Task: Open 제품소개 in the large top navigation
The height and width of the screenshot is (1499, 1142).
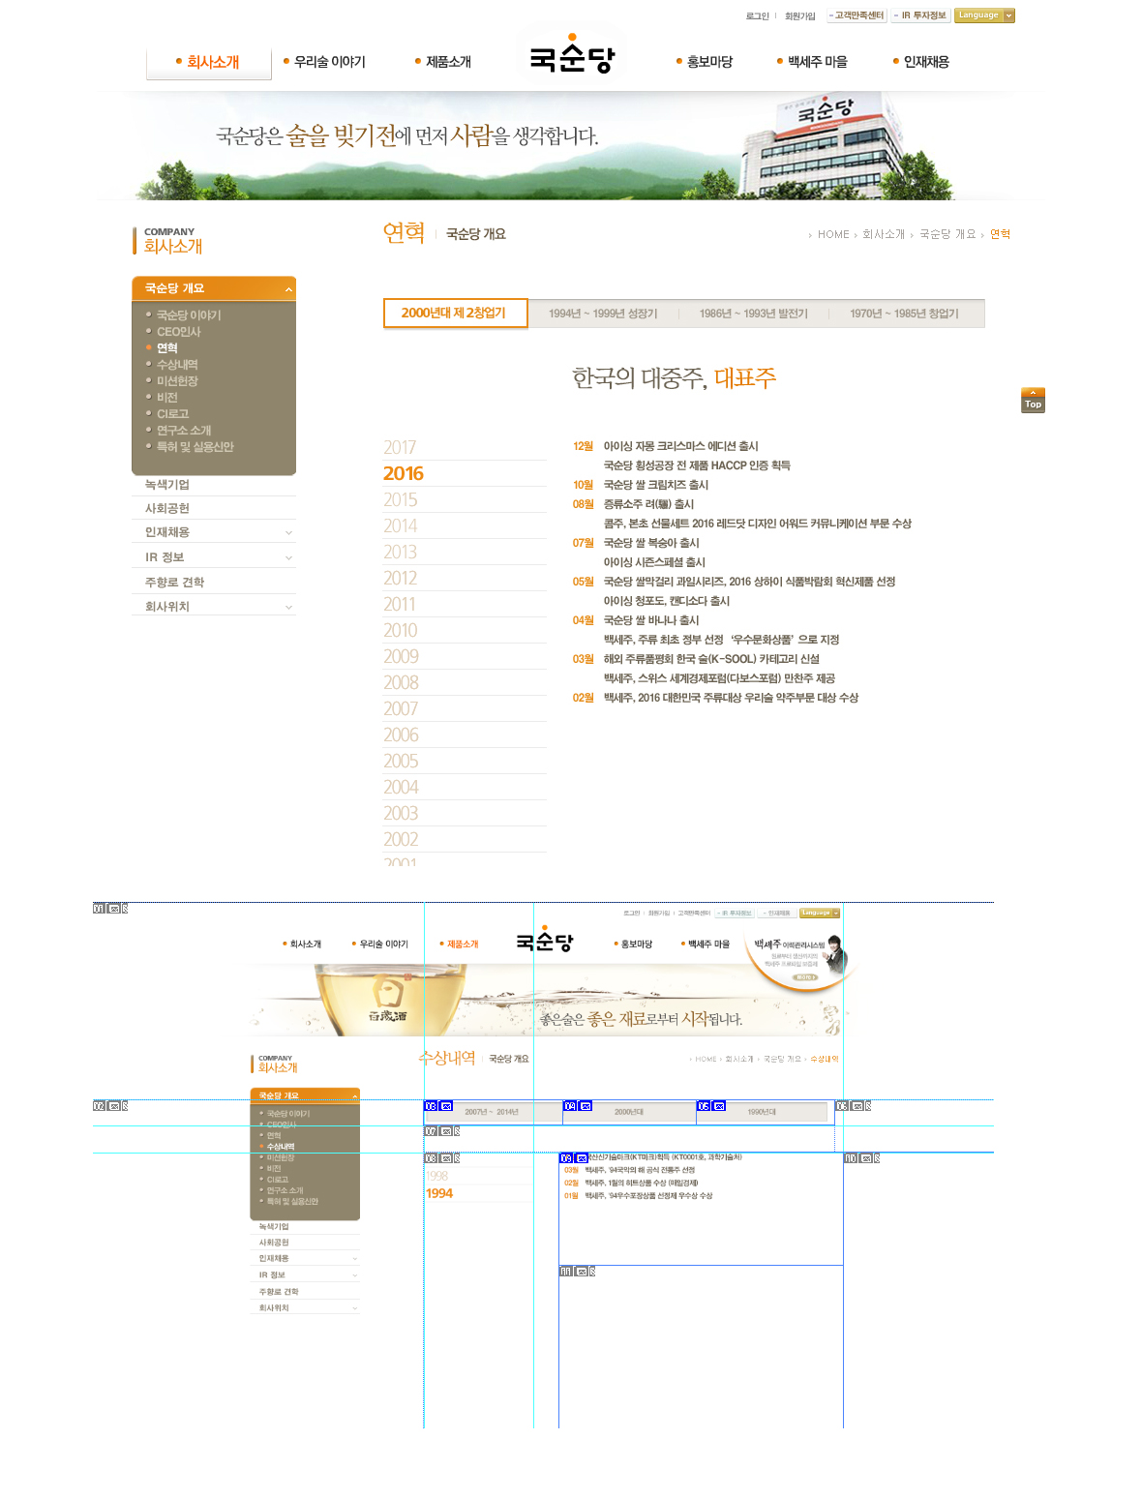Action: click(x=443, y=62)
